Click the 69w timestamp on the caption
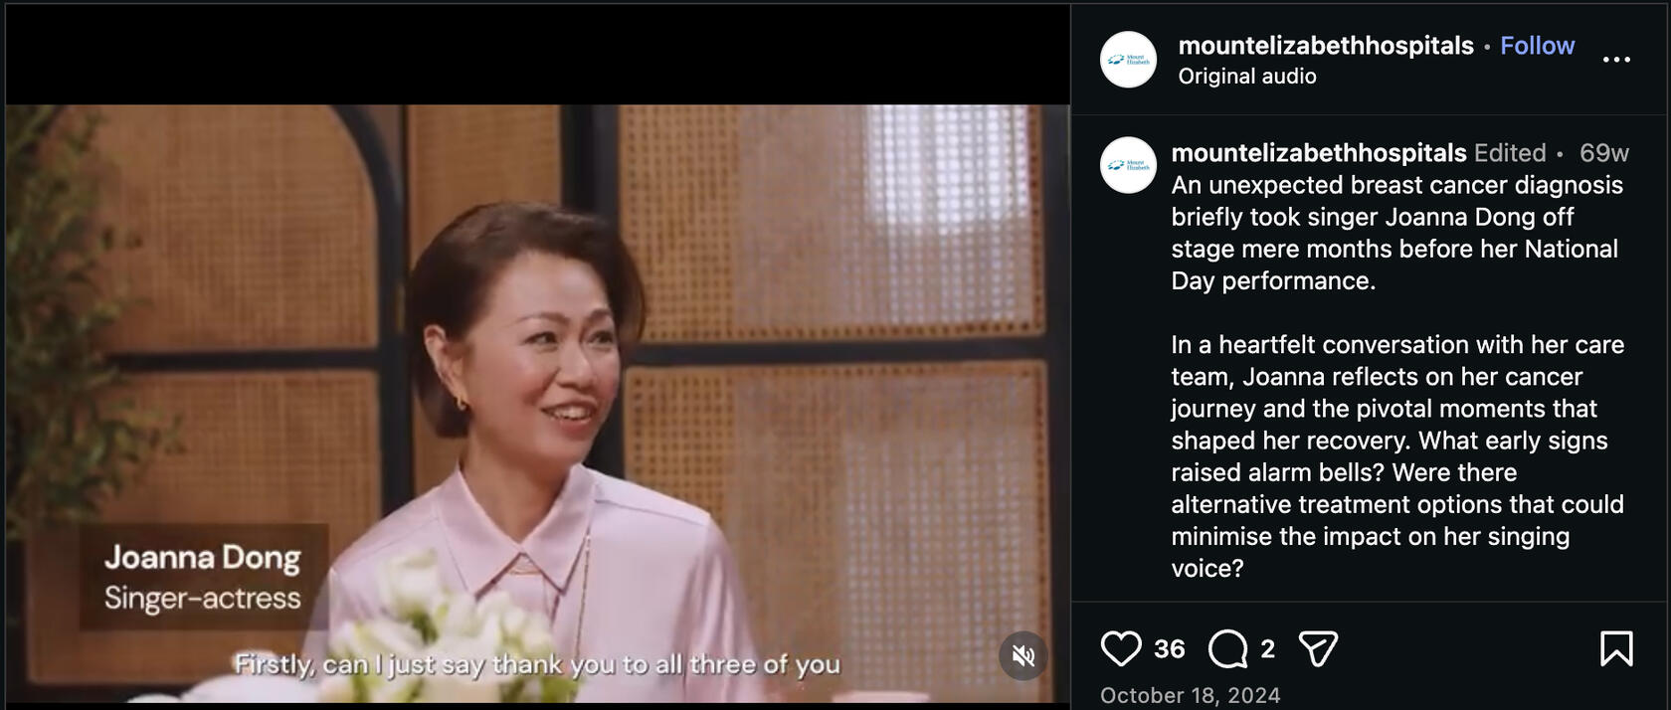The image size is (1671, 710). click(x=1604, y=153)
